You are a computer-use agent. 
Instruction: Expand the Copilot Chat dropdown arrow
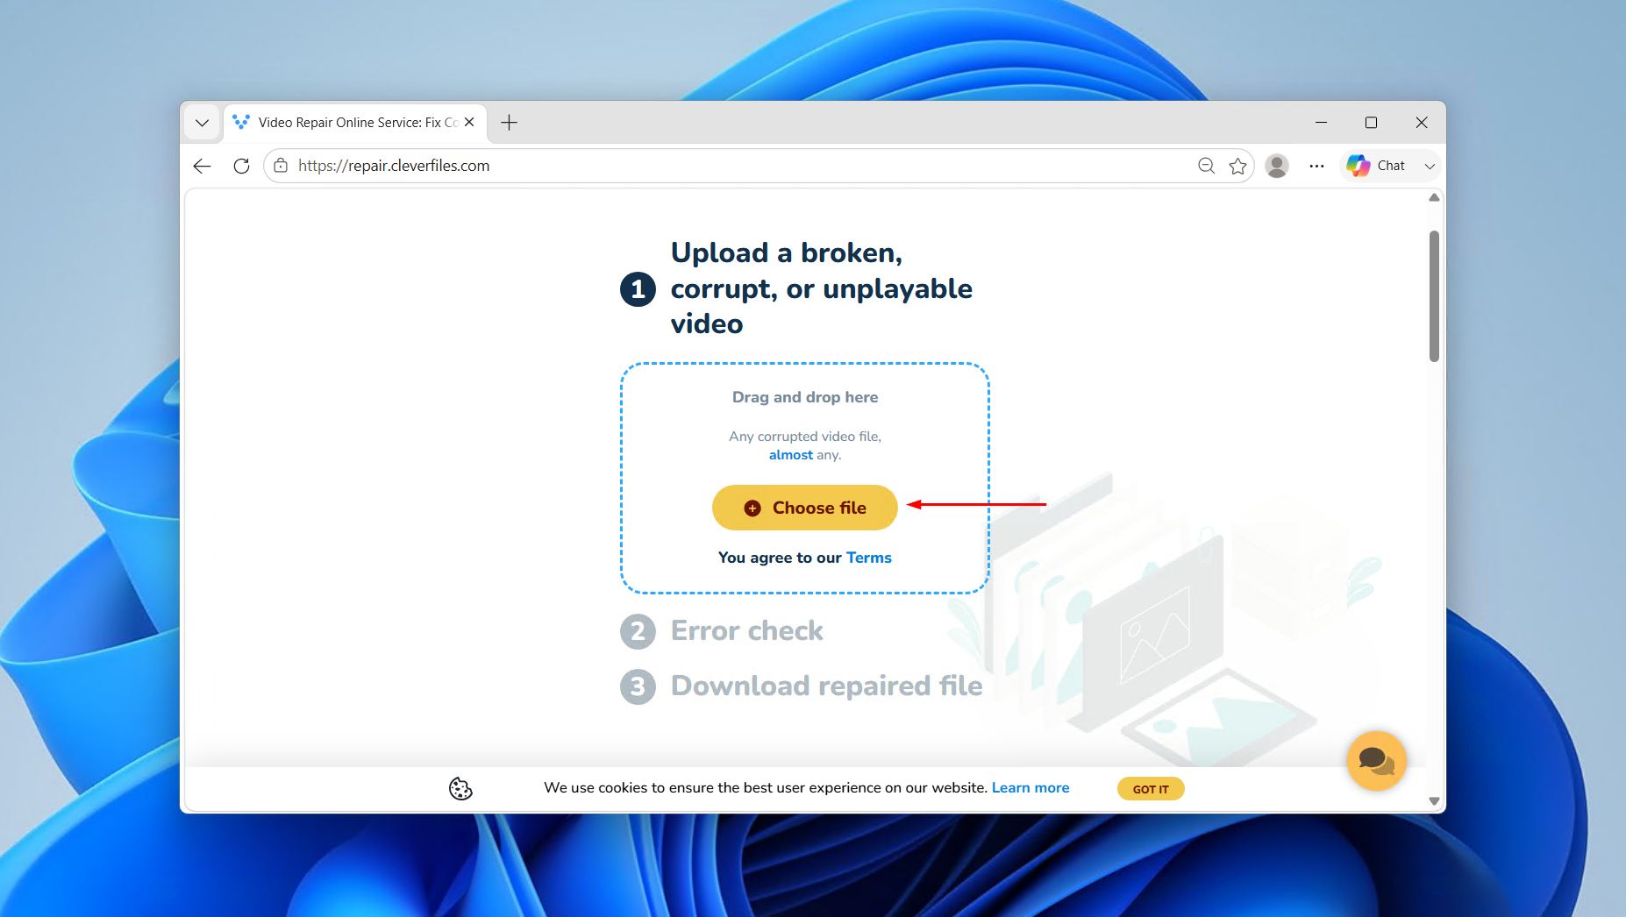tap(1430, 166)
